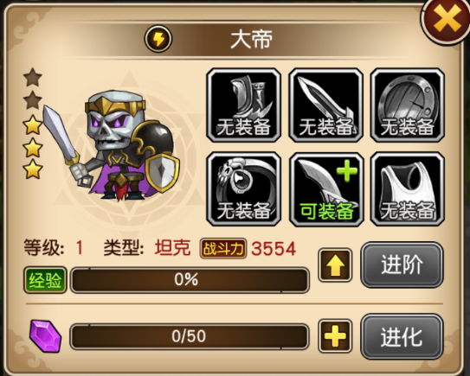
Task: Click the 经验 experience progress bar
Action: click(x=190, y=279)
